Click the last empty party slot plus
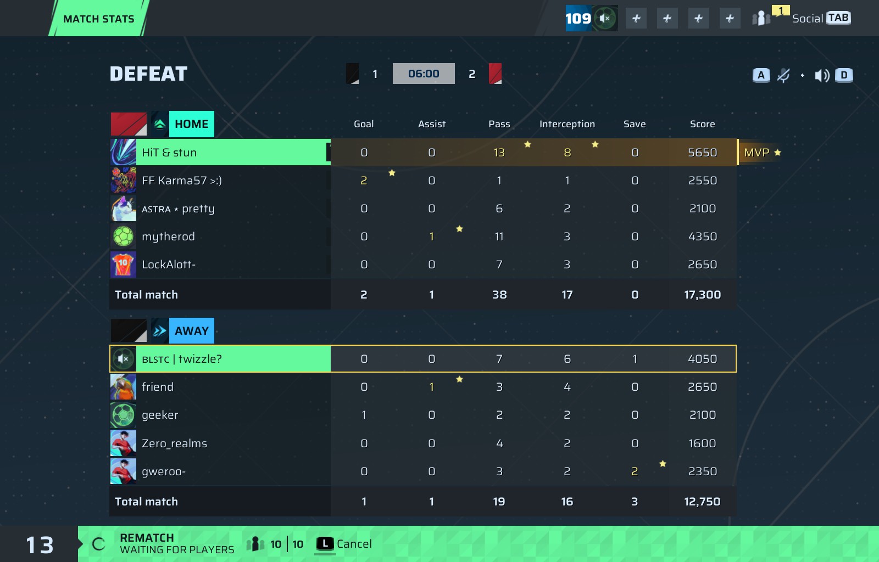 [730, 18]
